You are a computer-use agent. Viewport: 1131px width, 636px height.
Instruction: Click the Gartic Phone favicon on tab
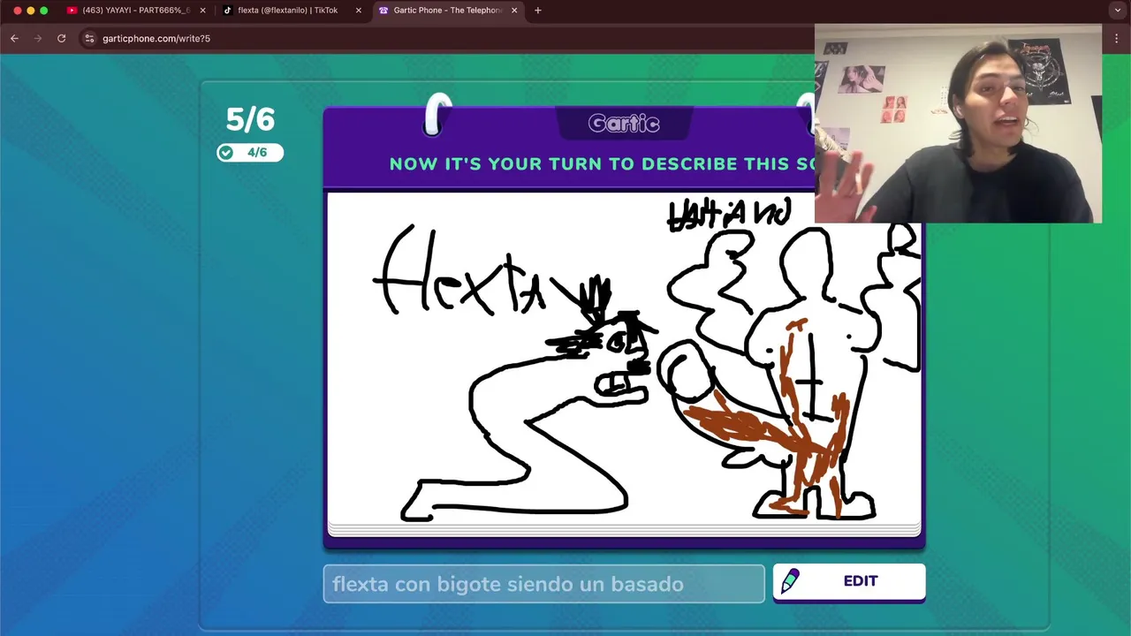point(383,11)
